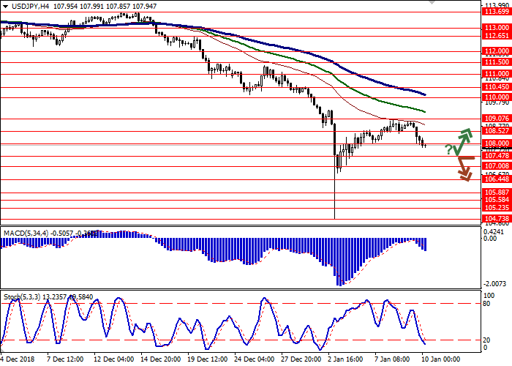The image size is (512, 366).
Task: Click the Stochastic 80 level scale label
Action: [486, 303]
